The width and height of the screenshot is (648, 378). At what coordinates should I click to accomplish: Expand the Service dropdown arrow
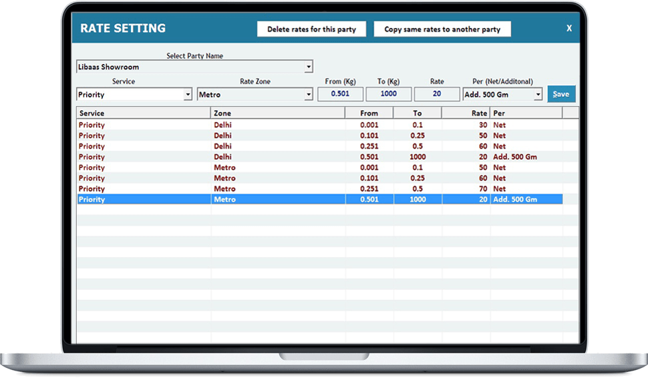[188, 95]
